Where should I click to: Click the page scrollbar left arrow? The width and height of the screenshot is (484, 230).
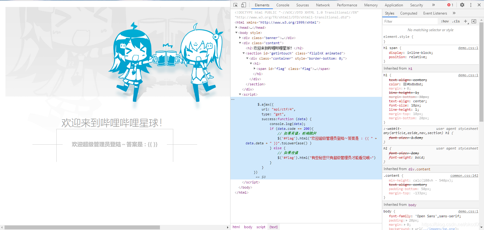(x=2, y=227)
